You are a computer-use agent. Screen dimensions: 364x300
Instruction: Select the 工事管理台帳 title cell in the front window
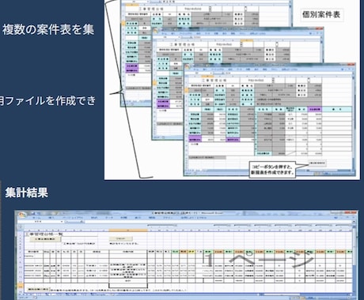(x=214, y=80)
